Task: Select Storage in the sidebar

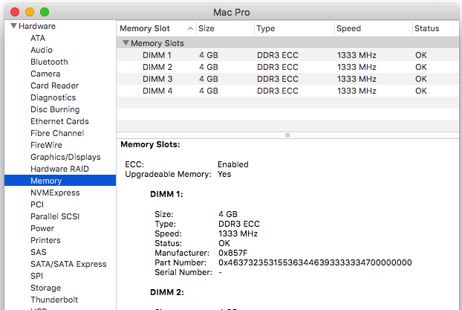Action: point(45,288)
